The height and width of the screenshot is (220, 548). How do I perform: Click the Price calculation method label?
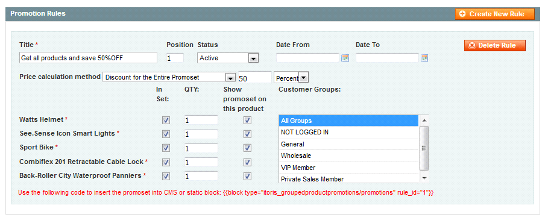(x=60, y=77)
